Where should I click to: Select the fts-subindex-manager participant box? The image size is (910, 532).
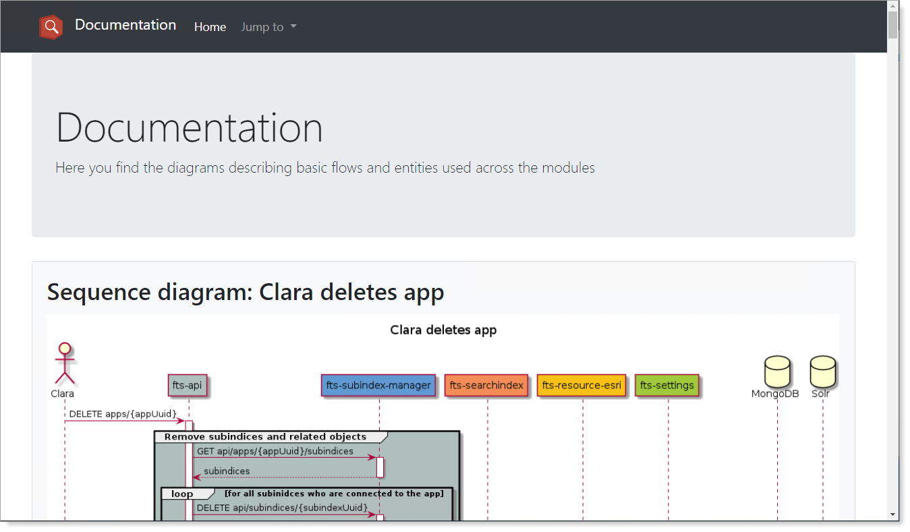pyautogui.click(x=378, y=385)
